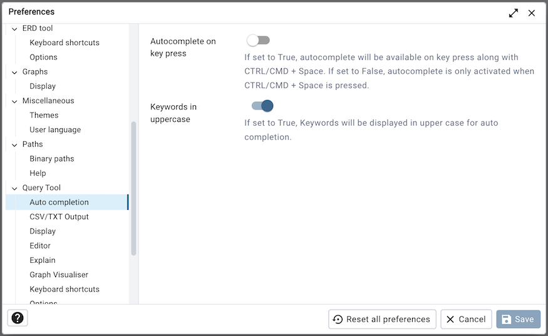Collapse the ERD tool section
Screen dimensions: 548x336
[x=14, y=29]
